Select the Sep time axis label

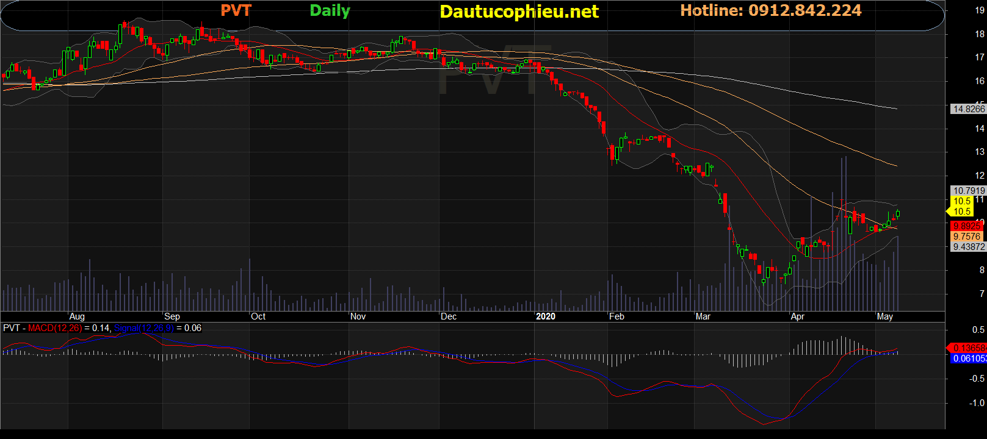tap(172, 316)
